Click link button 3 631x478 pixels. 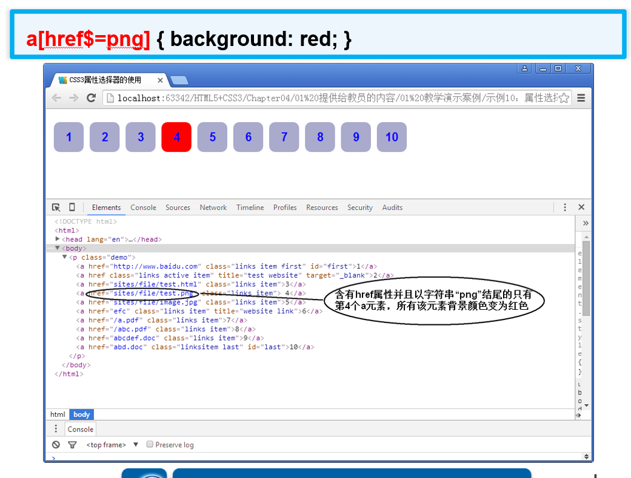click(x=141, y=137)
